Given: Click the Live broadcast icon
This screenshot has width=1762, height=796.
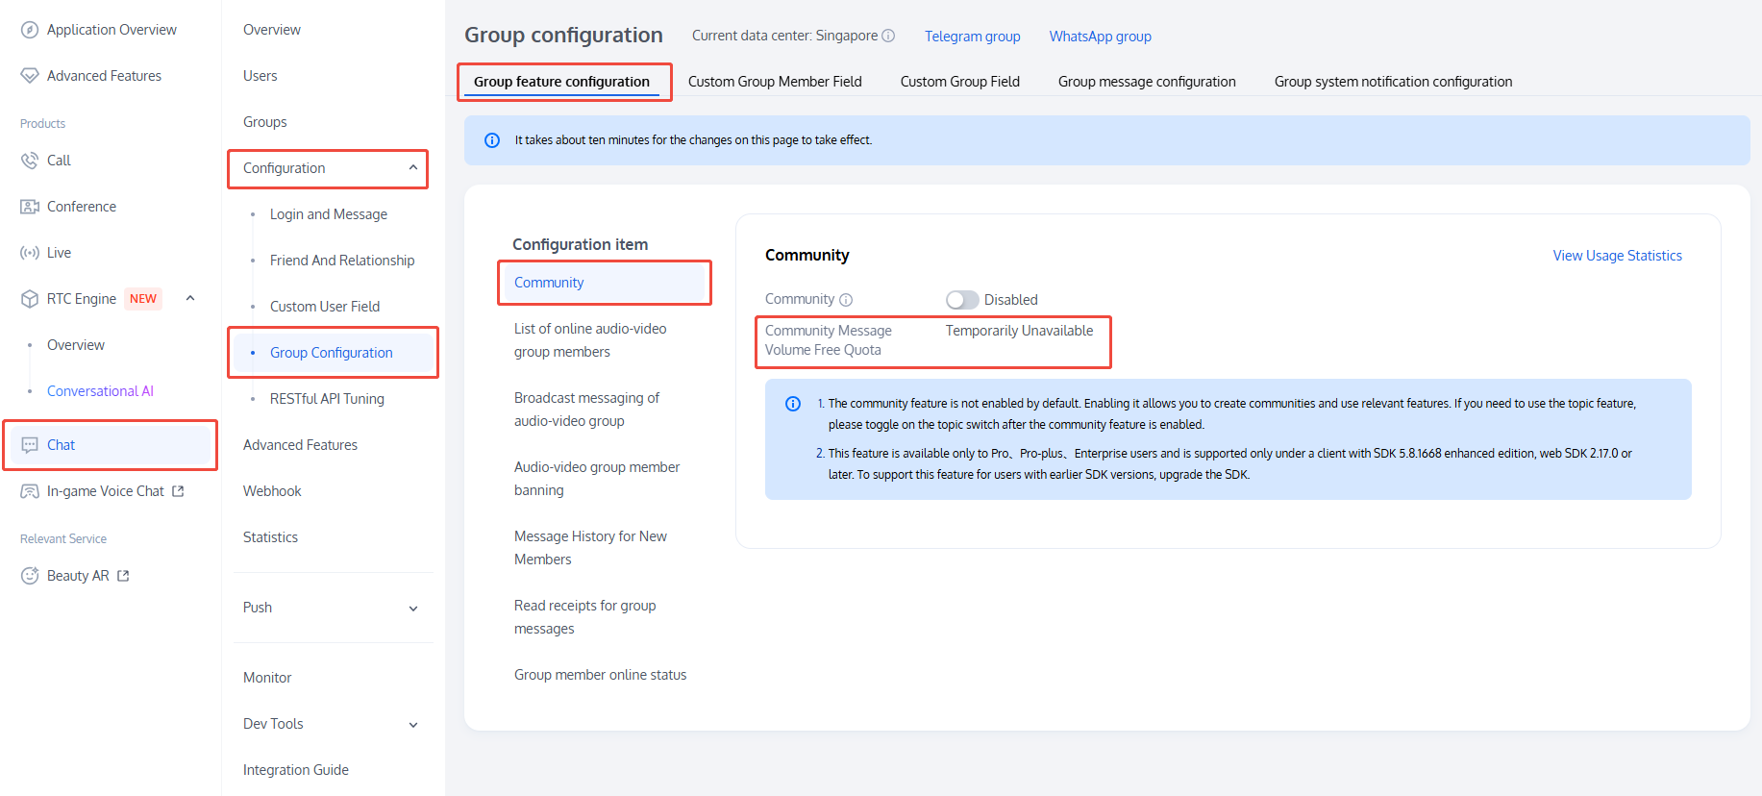Looking at the screenshot, I should (x=30, y=253).
